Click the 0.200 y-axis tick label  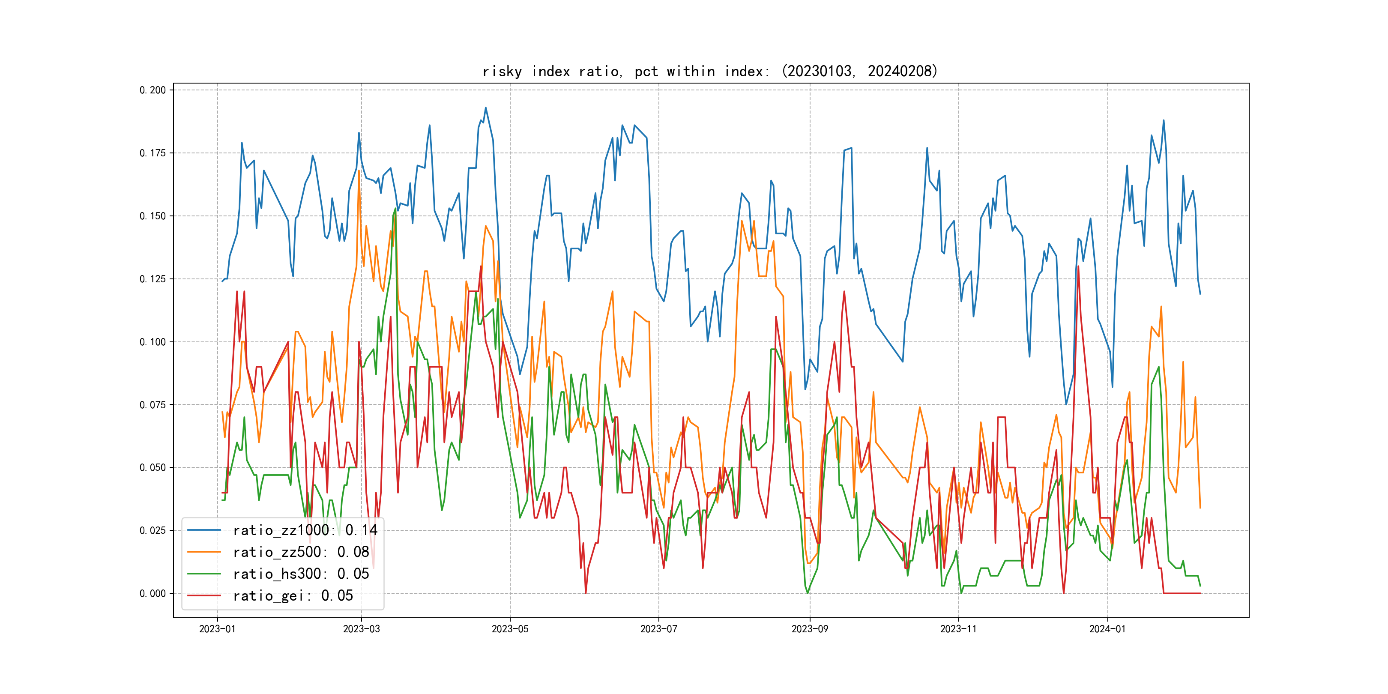coord(153,90)
